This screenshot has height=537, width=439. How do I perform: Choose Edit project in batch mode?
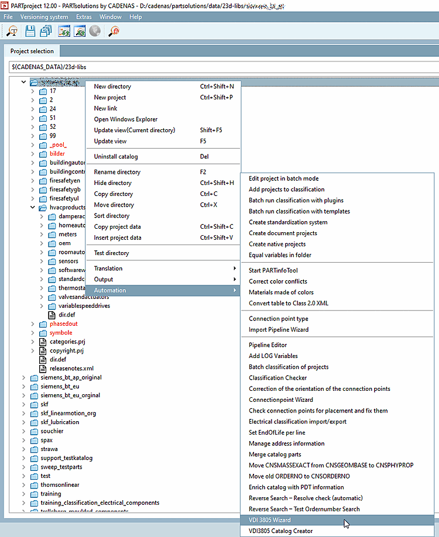coord(337,178)
